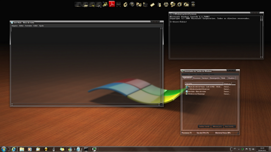
Task: Open the Exibir menu in Notepad
Action: (36, 26)
